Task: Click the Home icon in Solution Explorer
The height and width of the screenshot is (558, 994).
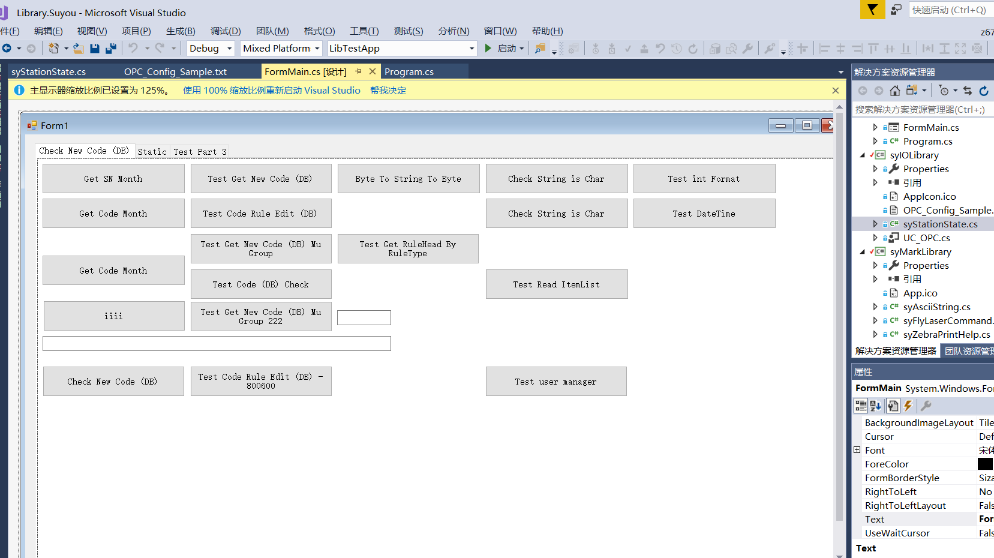Action: (894, 91)
